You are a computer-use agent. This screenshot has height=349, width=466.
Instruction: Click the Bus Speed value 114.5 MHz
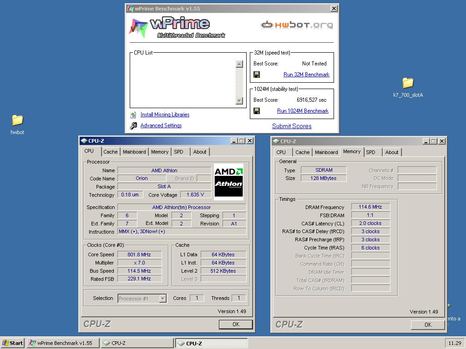[x=139, y=271]
